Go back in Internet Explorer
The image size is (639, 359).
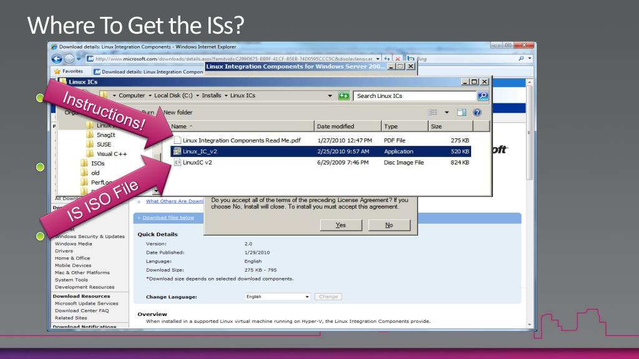click(57, 59)
